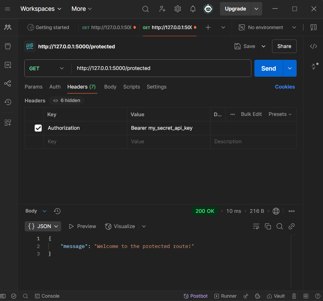Show the 6 hidden headers
The height and width of the screenshot is (301, 323).
pyautogui.click(x=67, y=100)
